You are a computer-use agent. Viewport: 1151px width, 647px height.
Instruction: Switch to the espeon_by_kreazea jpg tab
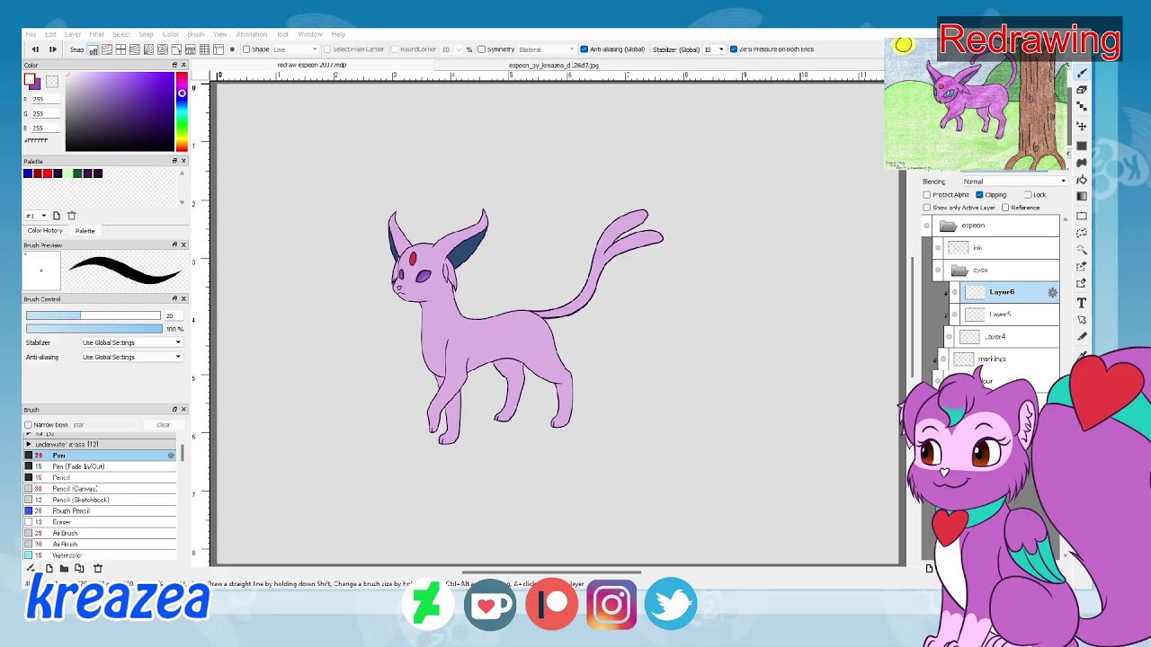click(554, 66)
